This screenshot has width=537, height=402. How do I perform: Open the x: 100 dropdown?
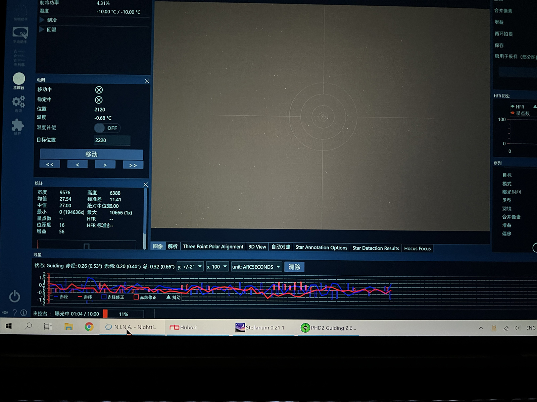pos(217,267)
